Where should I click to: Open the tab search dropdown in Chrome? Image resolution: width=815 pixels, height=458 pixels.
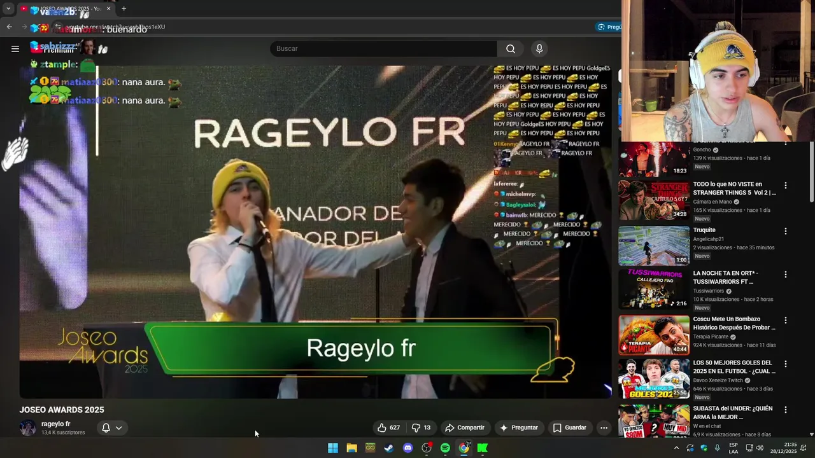(x=8, y=9)
